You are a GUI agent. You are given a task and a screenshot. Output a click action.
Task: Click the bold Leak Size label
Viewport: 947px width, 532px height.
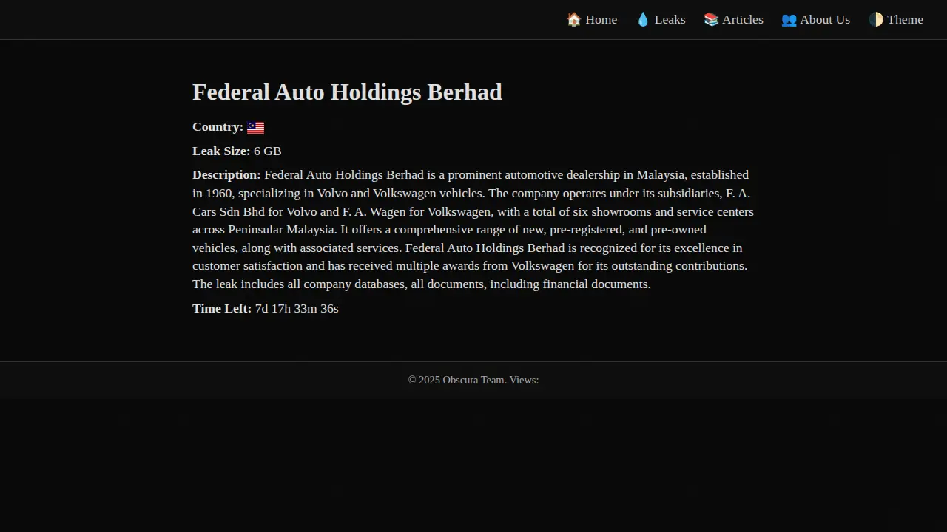pyautogui.click(x=221, y=151)
